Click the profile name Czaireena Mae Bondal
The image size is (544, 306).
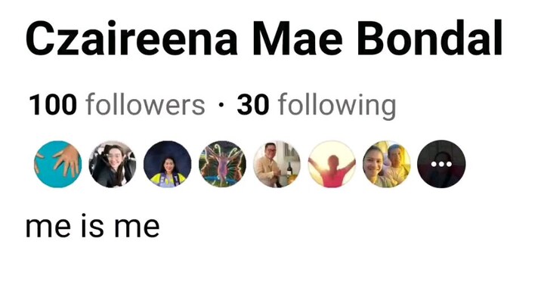click(x=264, y=39)
